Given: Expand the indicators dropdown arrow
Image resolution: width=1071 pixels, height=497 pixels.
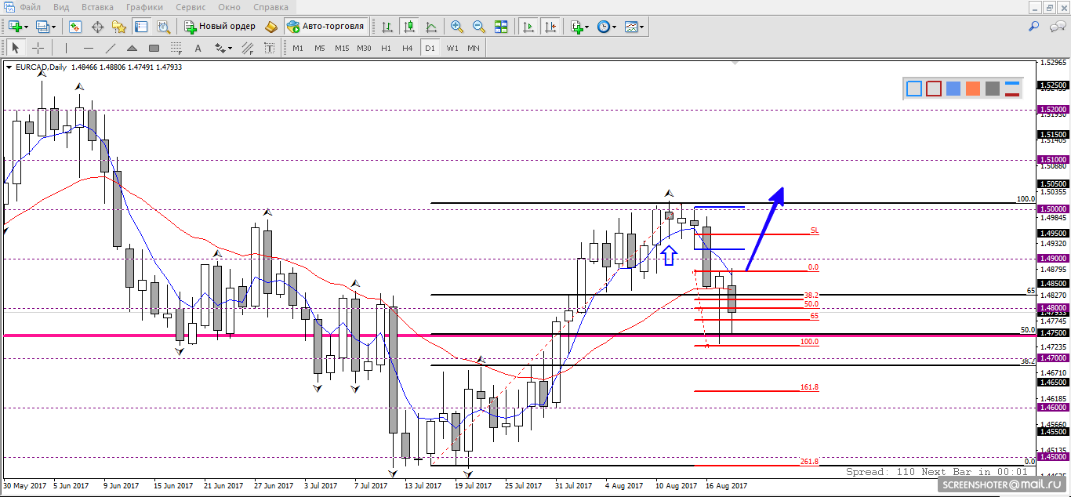Looking at the screenshot, I should click(x=588, y=27).
